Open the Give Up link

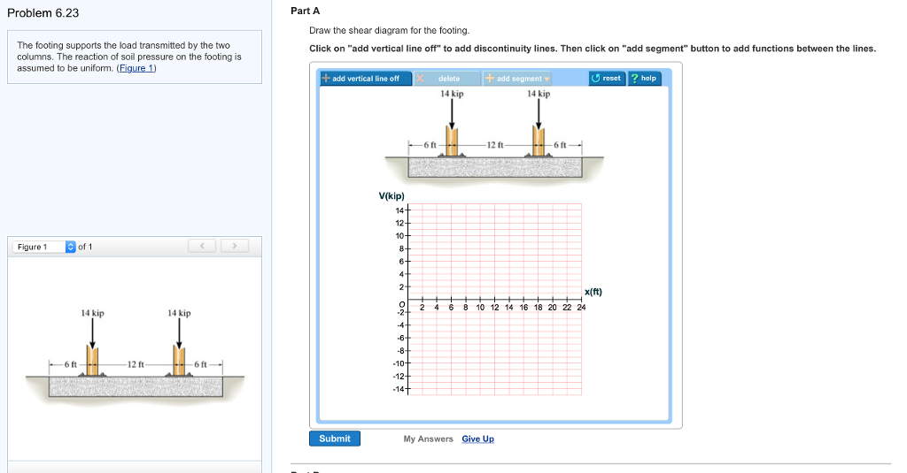coord(477,439)
